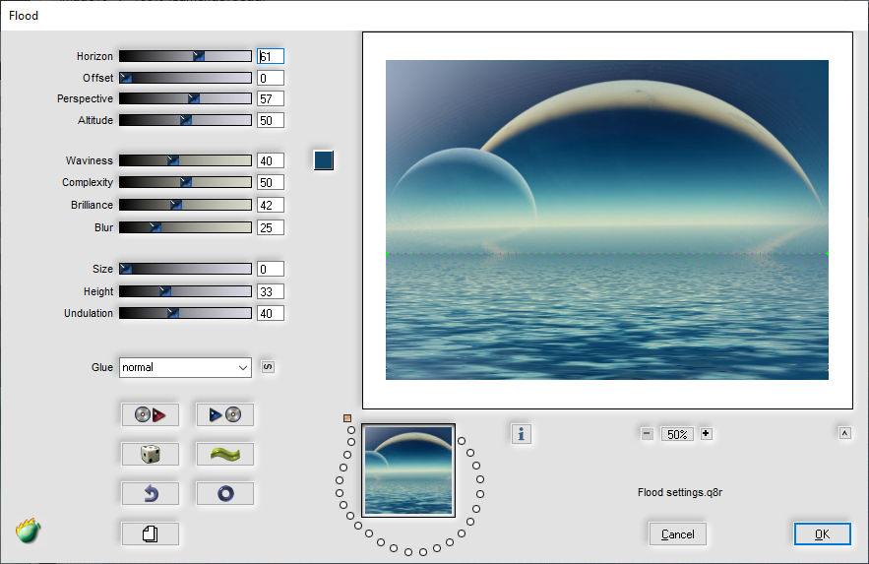Click the preset dot right of the thumbnail's top corner
Image resolution: width=869 pixels, height=564 pixels.
tap(462, 441)
